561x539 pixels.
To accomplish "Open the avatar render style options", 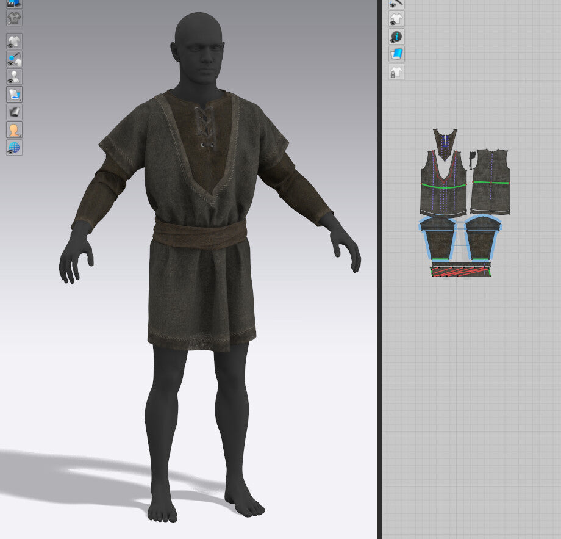I will tap(14, 129).
